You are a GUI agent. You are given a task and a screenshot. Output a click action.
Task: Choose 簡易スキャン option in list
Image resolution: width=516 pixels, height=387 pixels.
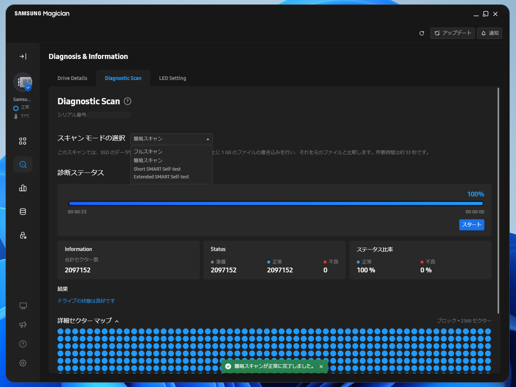[x=171, y=160]
